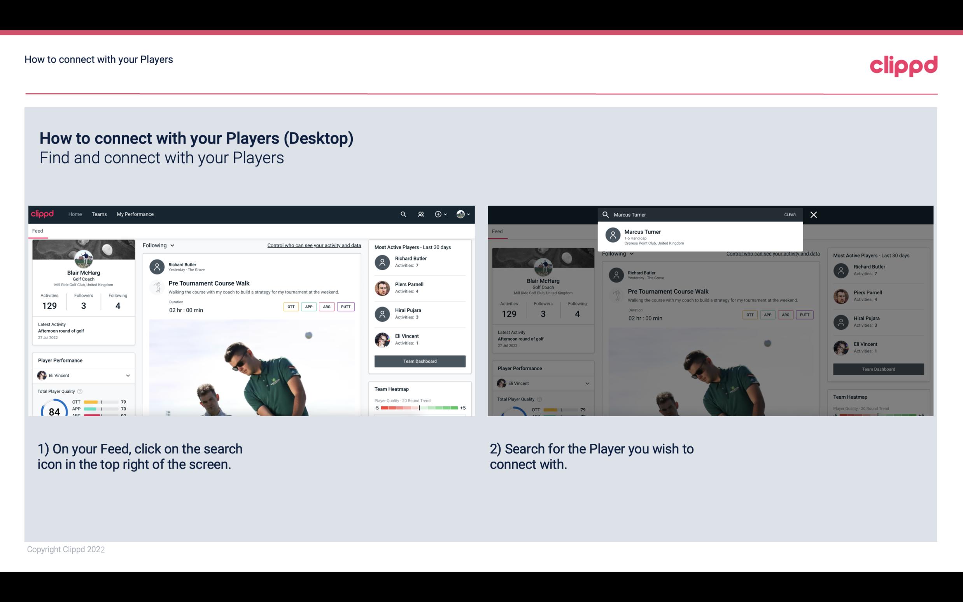Click the ARG performance tag button
The width and height of the screenshot is (963, 602).
tap(326, 306)
